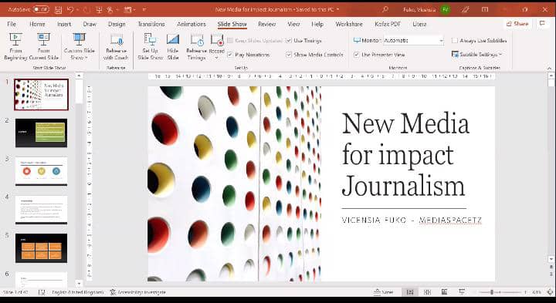This screenshot has width=556, height=303.
Task: Start Slide Show from status bar icon
Action: pyautogui.click(x=462, y=292)
